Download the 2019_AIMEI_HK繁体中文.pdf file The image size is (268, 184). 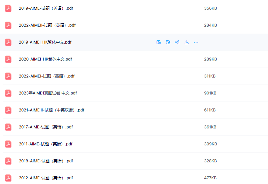click(187, 42)
